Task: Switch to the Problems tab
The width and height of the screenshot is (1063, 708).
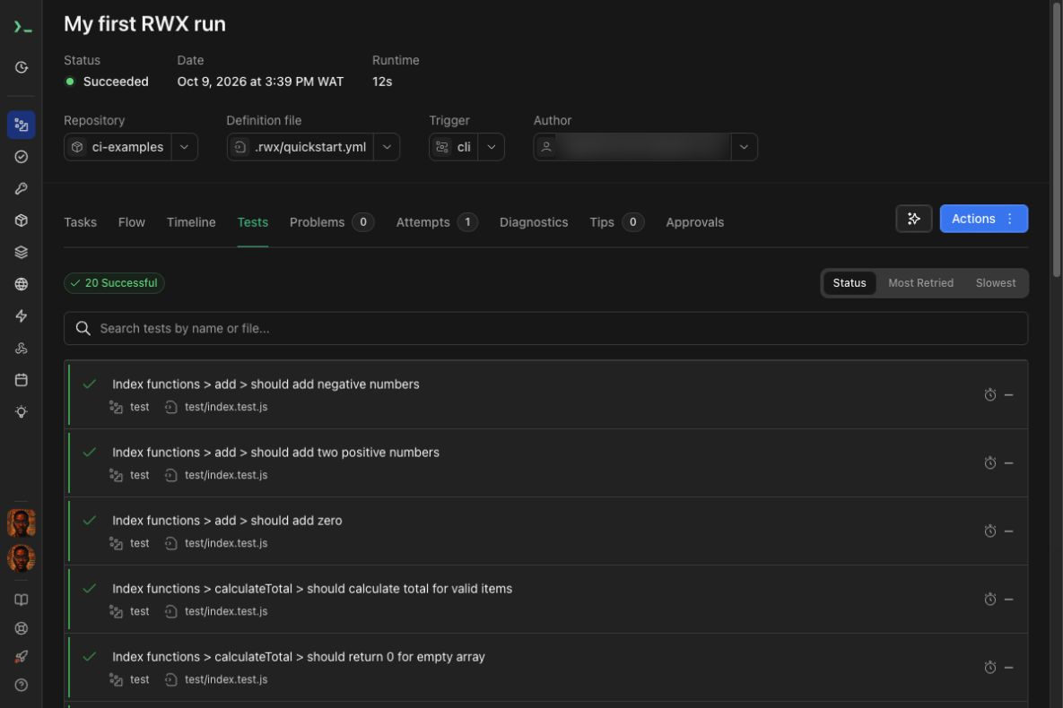Action: click(332, 222)
